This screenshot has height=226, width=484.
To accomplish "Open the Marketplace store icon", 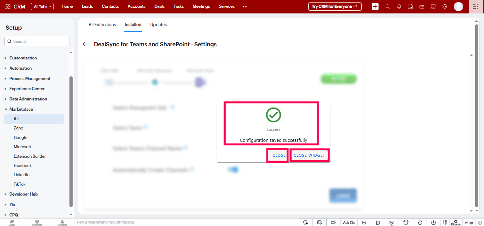I will click(433, 6).
